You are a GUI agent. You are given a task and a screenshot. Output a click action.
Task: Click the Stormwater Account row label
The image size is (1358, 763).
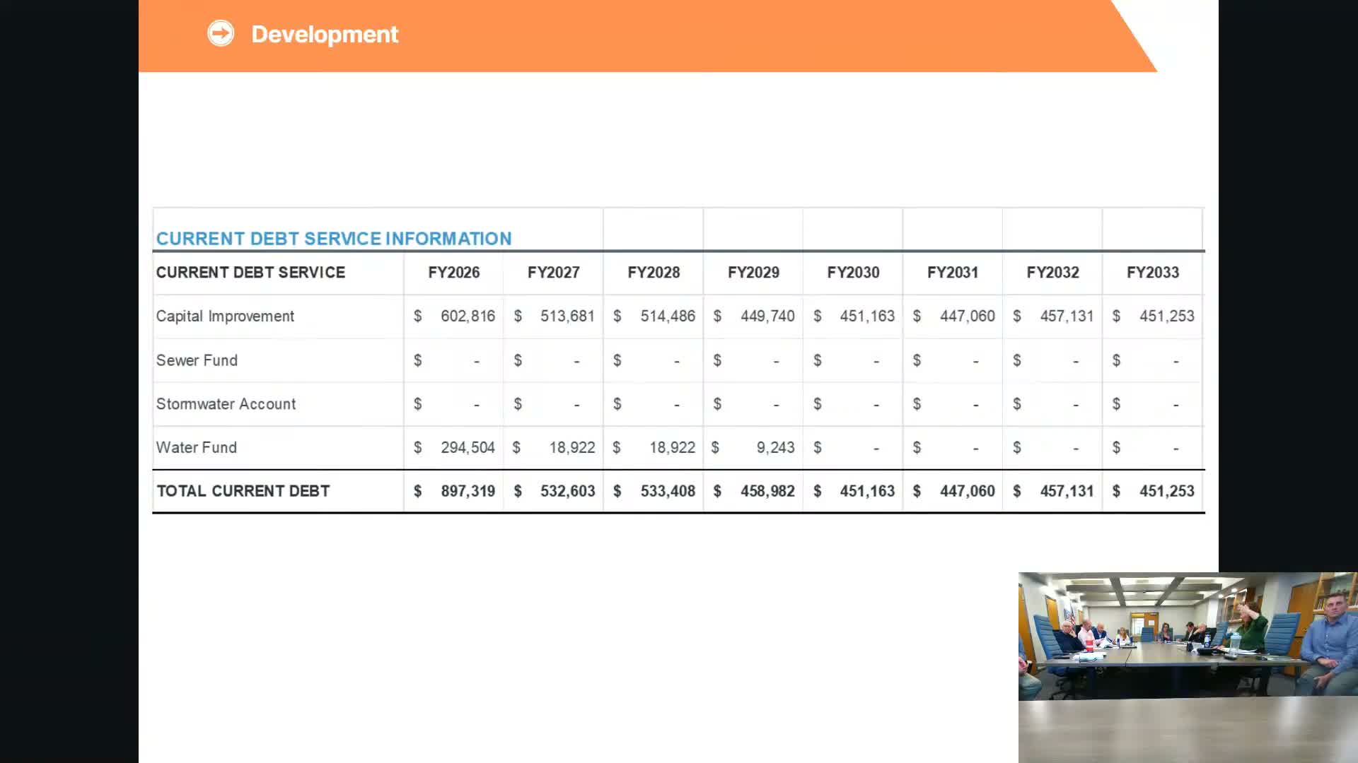click(x=226, y=404)
